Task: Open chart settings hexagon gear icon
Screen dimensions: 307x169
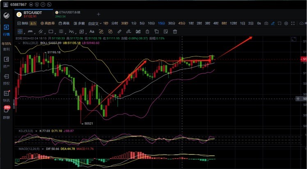Action: click(x=286, y=23)
